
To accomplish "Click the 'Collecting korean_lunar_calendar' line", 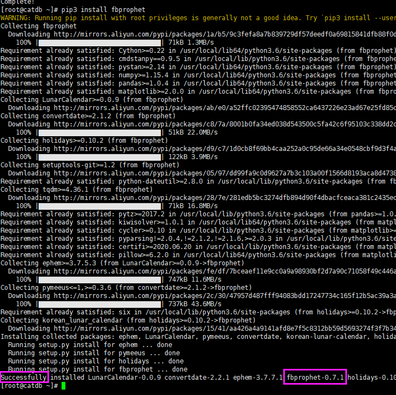I will point(128,320).
